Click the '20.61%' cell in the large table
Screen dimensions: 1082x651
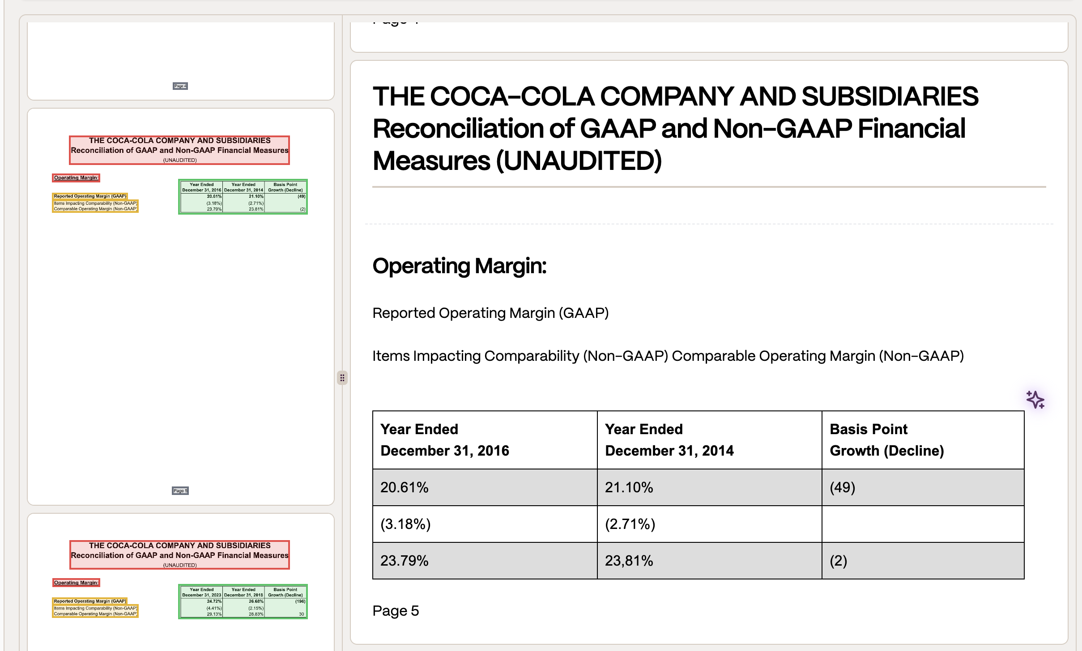485,487
